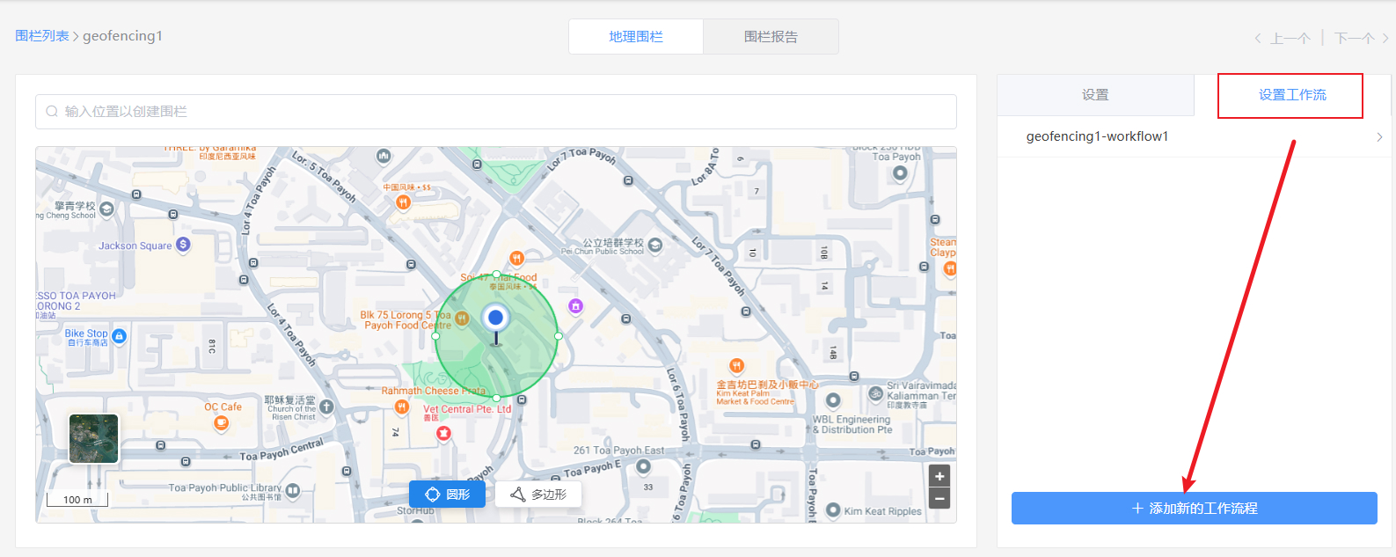The height and width of the screenshot is (557, 1396).
Task: Select the 圆形 circle drawing tool
Action: 447,495
